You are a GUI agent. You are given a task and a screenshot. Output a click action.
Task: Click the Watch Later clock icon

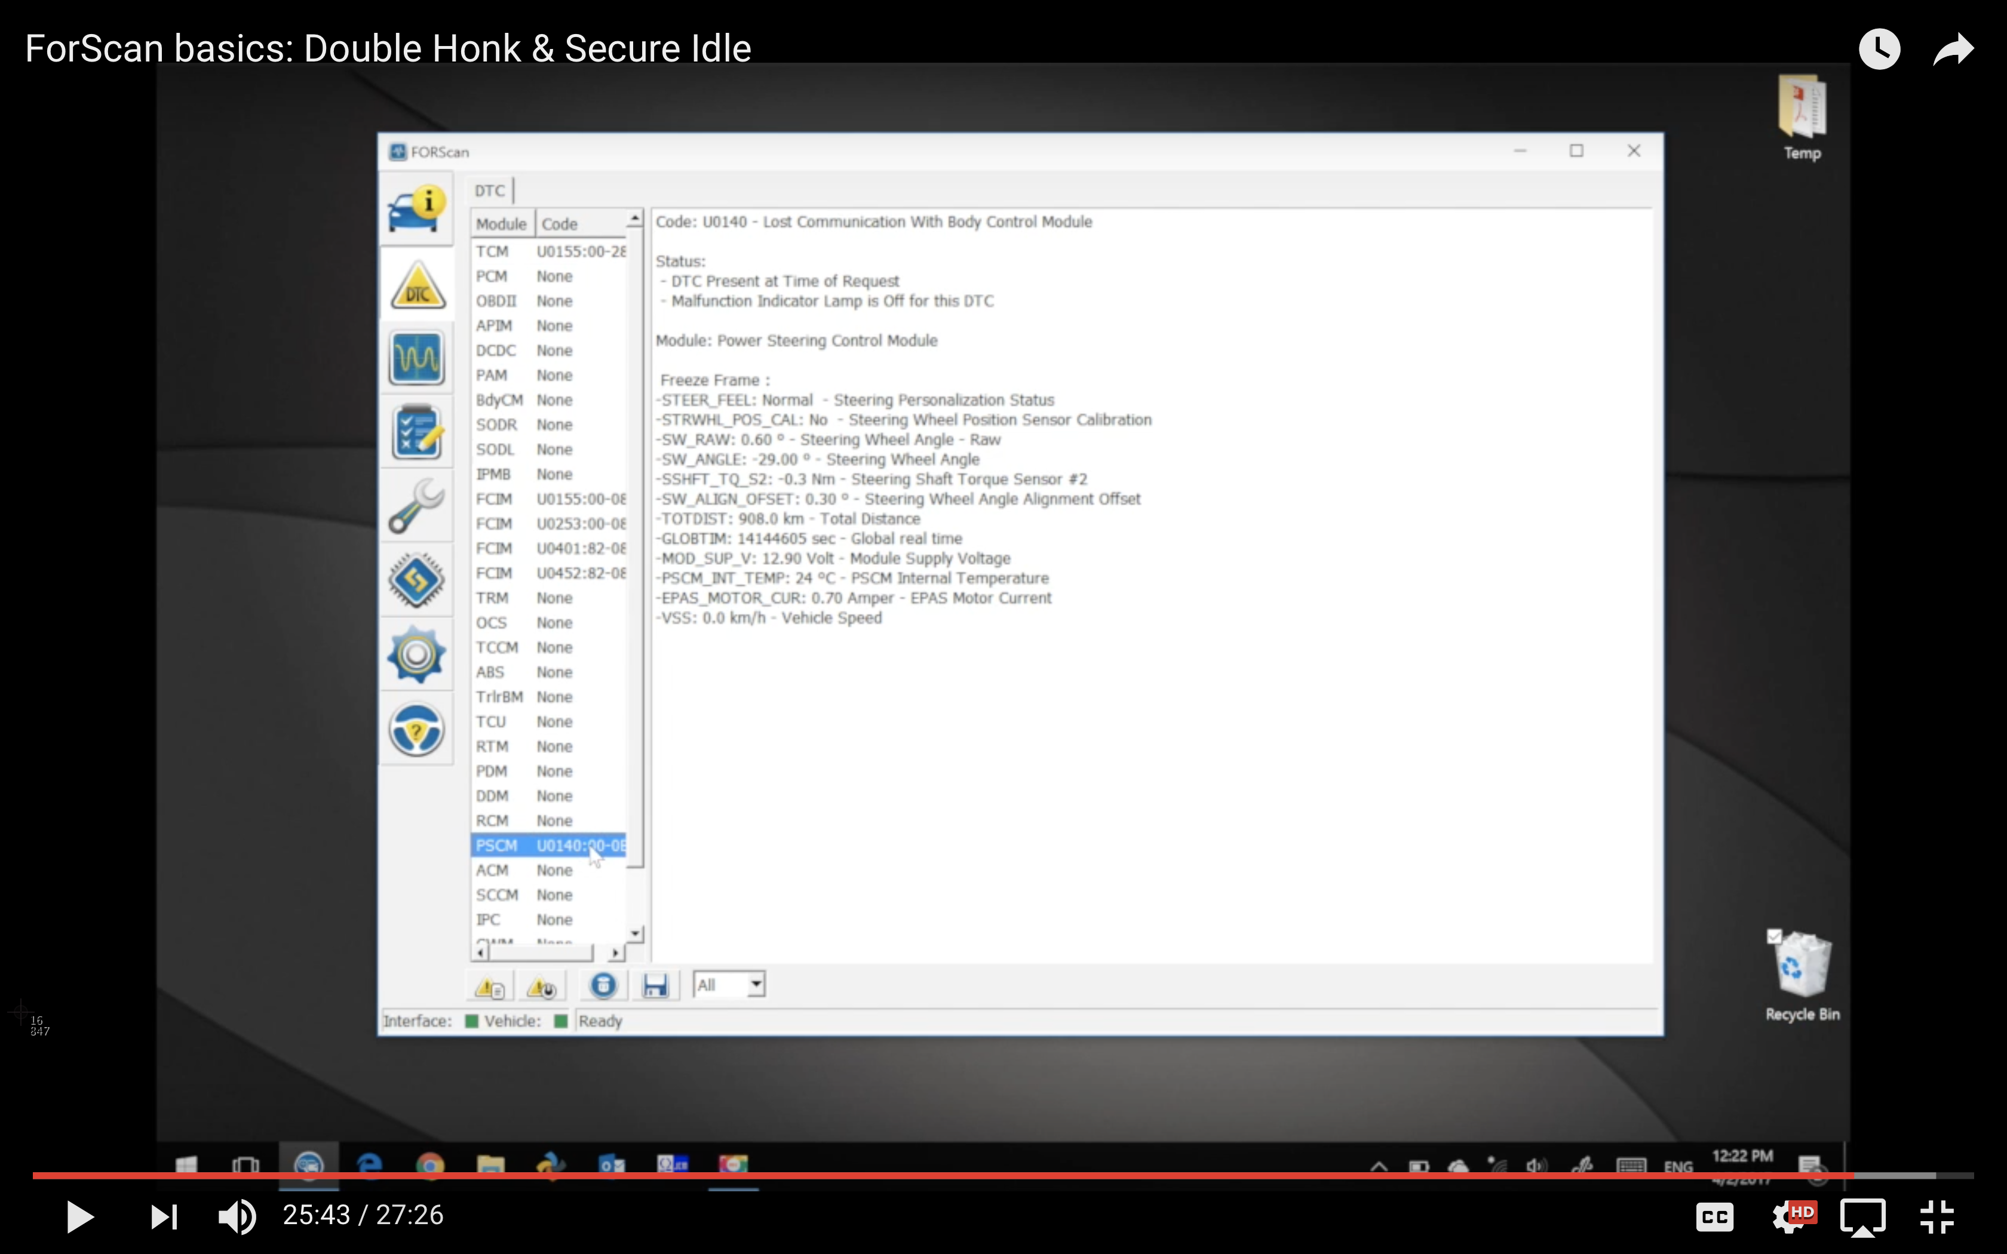(1879, 49)
